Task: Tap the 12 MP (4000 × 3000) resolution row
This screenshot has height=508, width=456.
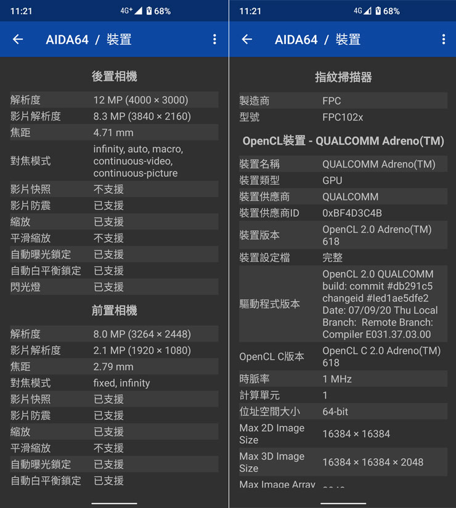Action: tap(114, 100)
